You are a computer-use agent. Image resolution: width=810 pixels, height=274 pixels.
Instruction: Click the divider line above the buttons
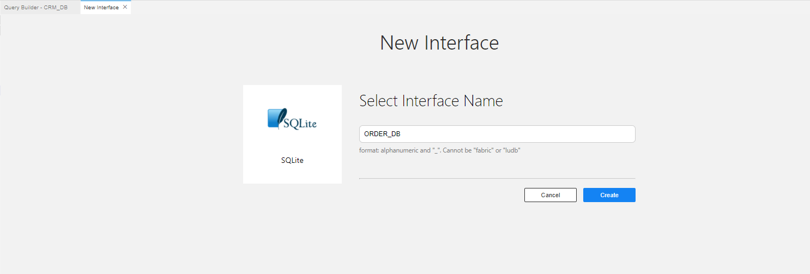pyautogui.click(x=497, y=178)
